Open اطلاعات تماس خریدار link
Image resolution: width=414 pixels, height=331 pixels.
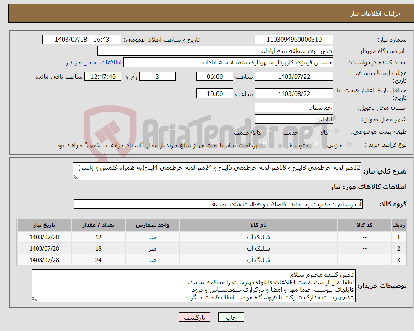tap(94, 62)
